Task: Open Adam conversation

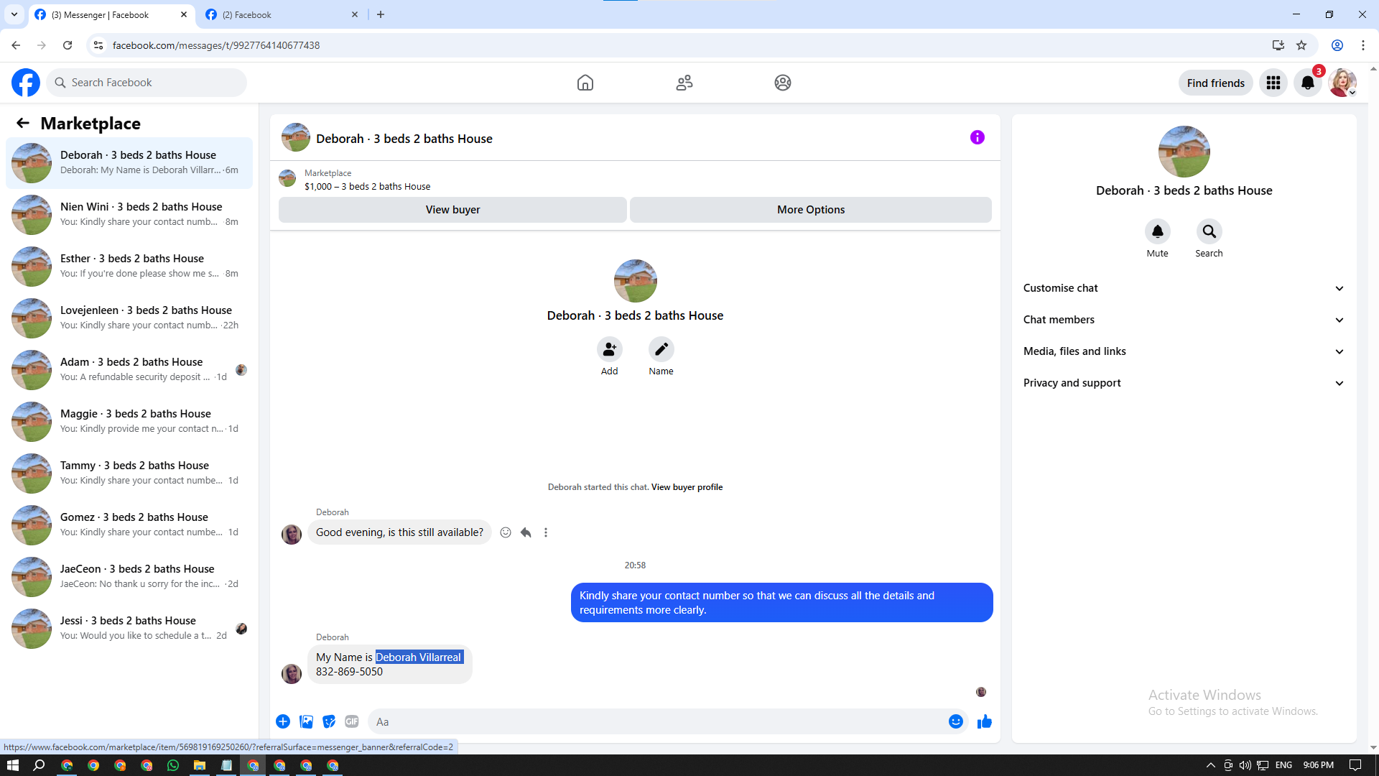Action: (x=129, y=370)
